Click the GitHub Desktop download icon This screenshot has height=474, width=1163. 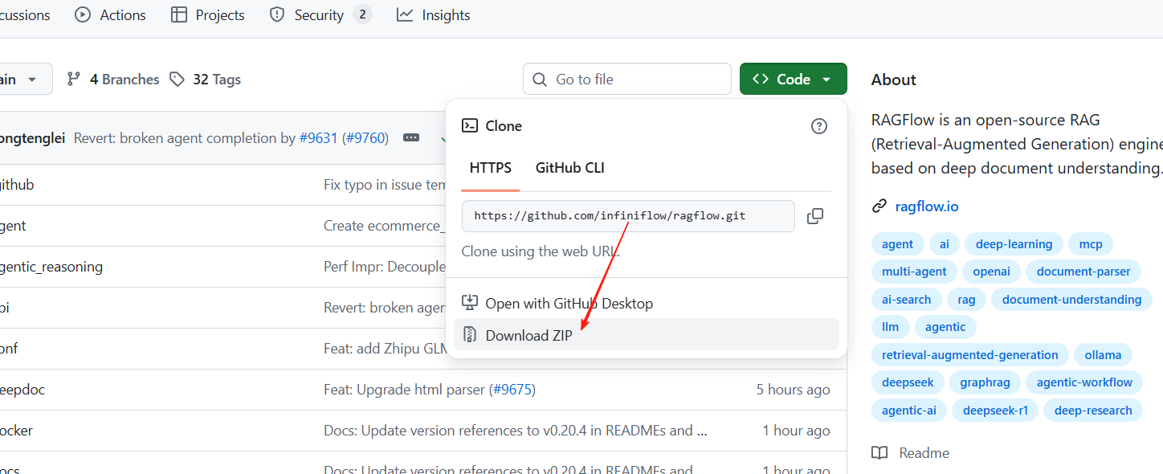pyautogui.click(x=470, y=303)
